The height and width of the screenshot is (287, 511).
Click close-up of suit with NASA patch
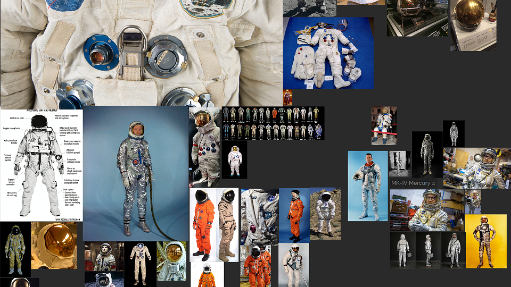click(260, 217)
